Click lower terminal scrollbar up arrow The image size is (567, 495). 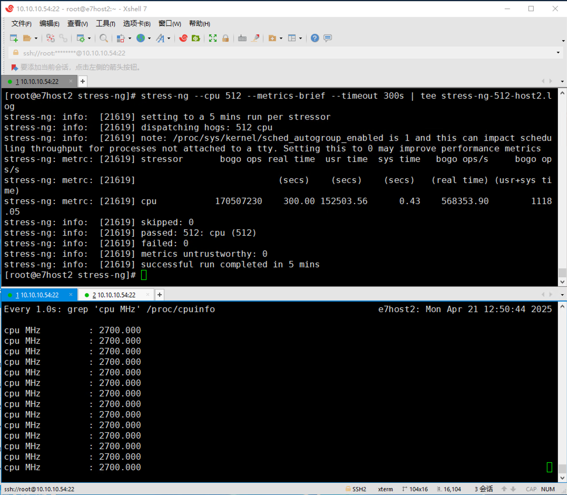click(x=562, y=306)
